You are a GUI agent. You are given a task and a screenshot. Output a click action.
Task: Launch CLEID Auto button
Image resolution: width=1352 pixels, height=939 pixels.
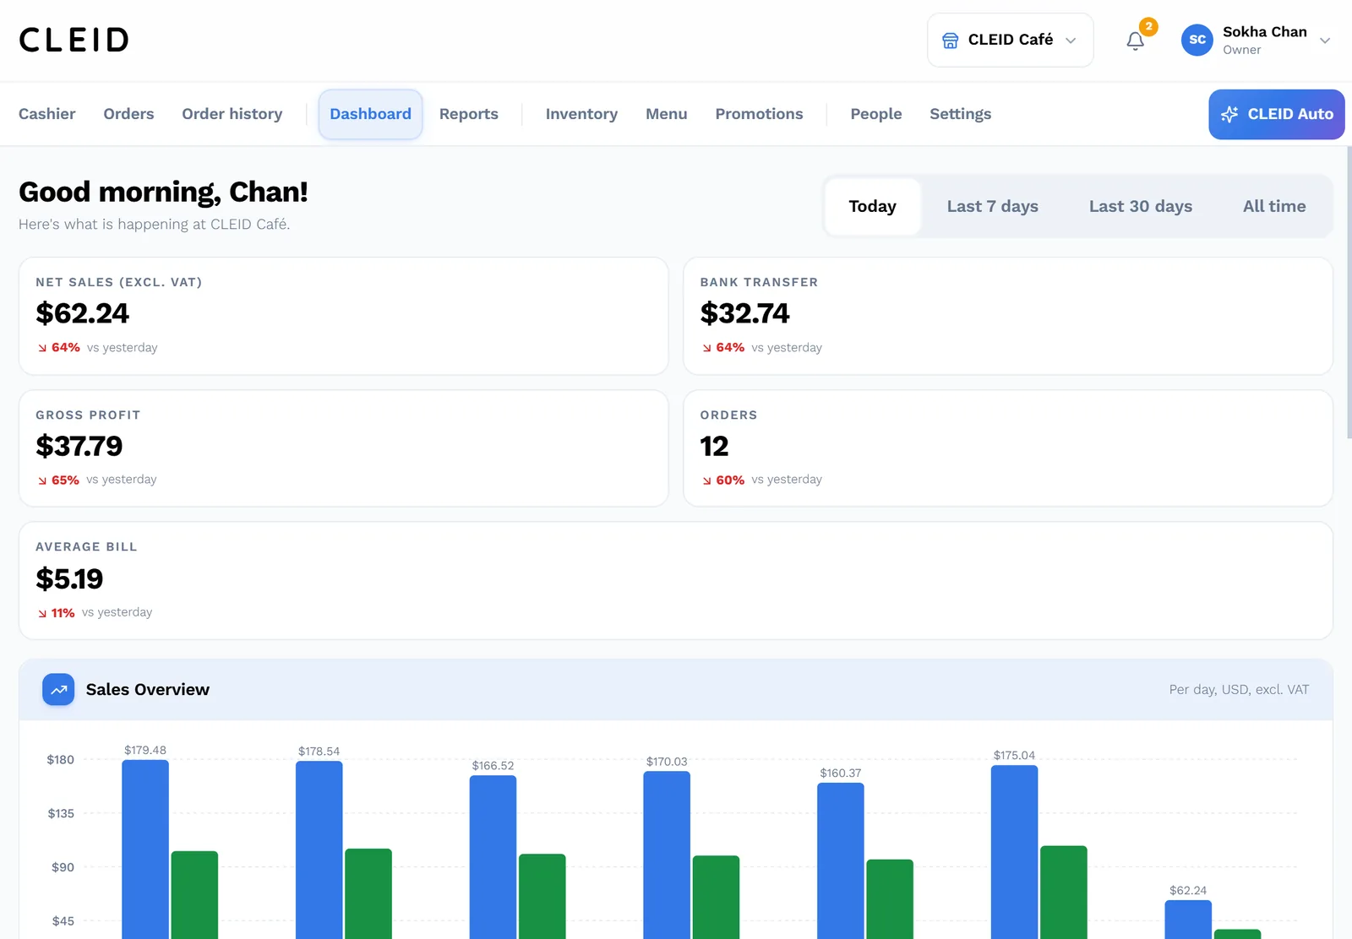tap(1276, 114)
